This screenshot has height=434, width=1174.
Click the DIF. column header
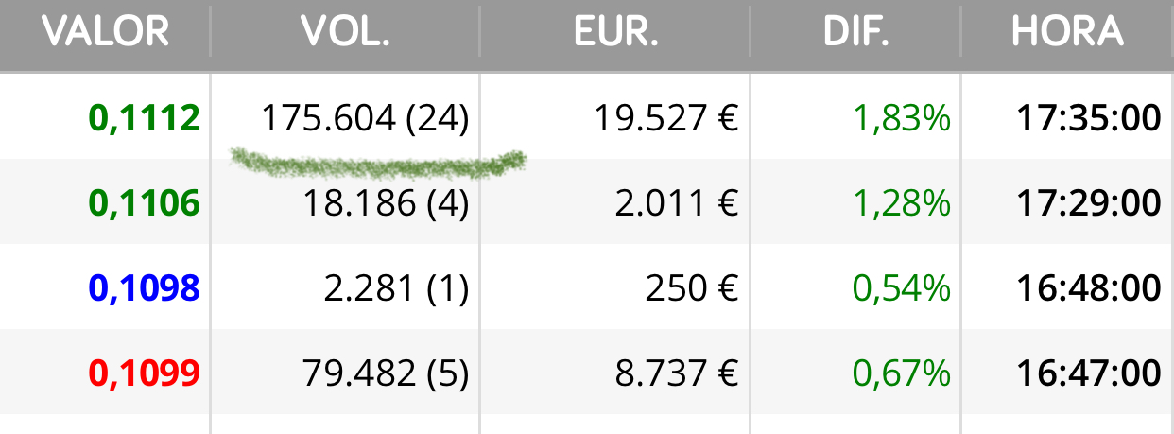click(x=855, y=31)
